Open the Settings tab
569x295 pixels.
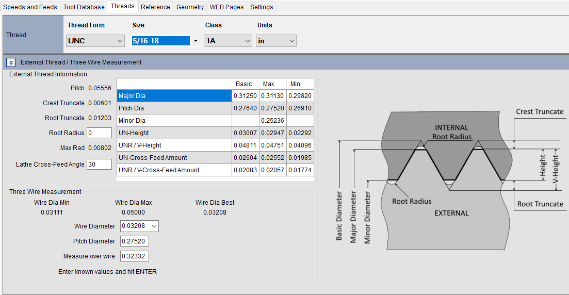pos(262,7)
